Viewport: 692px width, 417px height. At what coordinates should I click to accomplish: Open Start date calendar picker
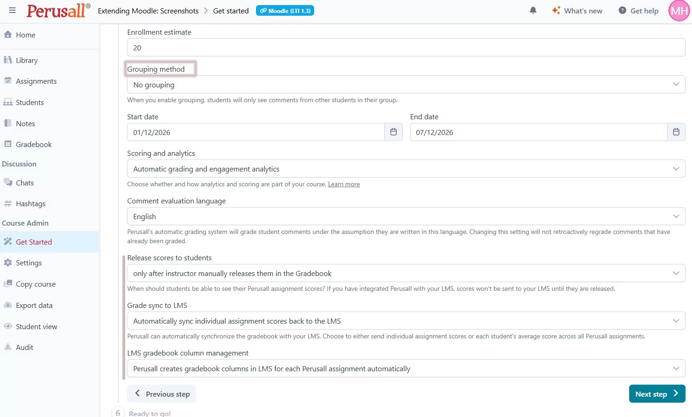(x=394, y=132)
